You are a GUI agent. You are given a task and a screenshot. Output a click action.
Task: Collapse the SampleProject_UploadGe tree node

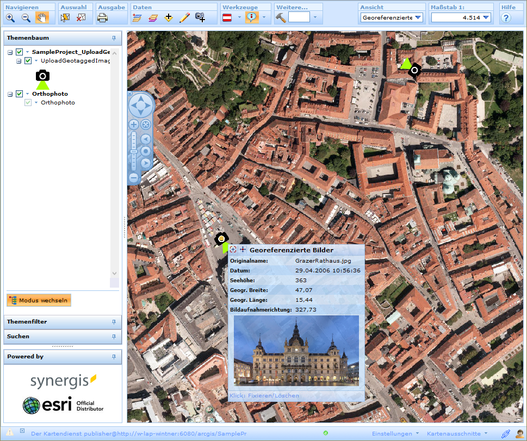11,52
